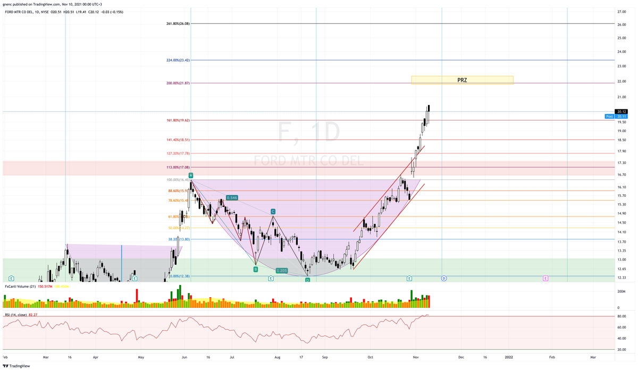Click the yellow "PRZ" zone label

(461, 80)
